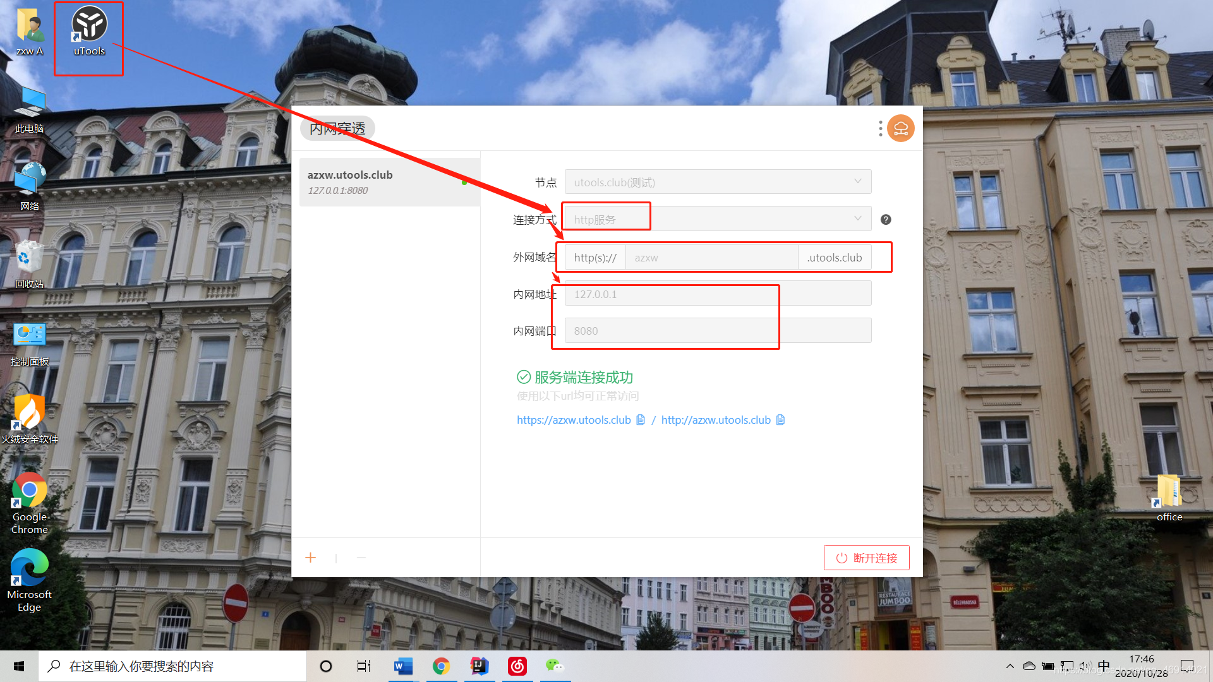Open the https://azxw.utools.club link
Viewport: 1213px width, 682px height.
[574, 420]
